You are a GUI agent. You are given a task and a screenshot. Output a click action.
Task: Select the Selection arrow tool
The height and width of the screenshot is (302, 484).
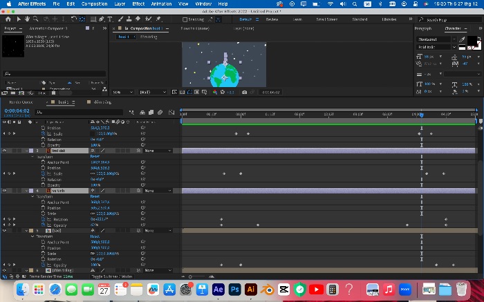click(x=19, y=19)
